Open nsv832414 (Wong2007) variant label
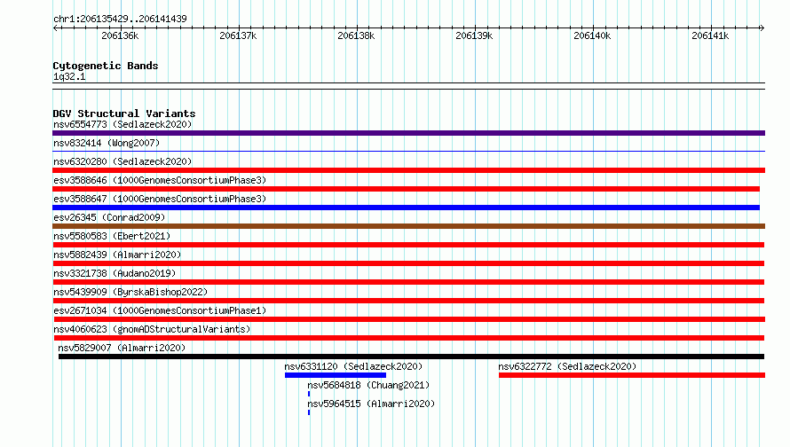The height and width of the screenshot is (447, 790). (107, 143)
